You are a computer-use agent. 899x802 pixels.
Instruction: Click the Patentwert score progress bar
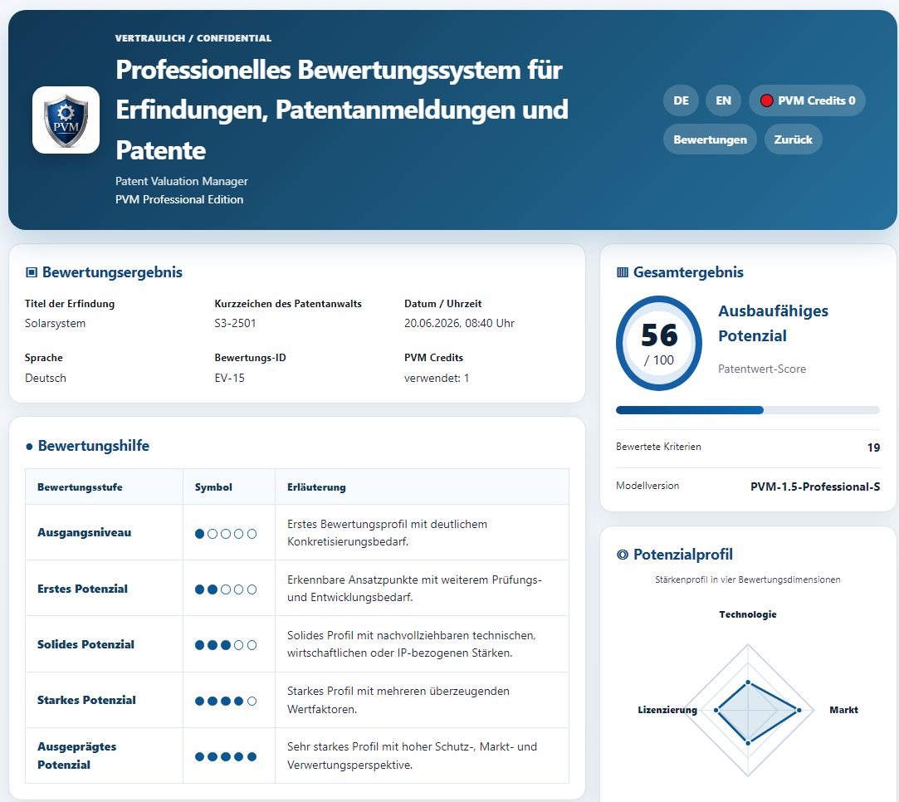[748, 410]
